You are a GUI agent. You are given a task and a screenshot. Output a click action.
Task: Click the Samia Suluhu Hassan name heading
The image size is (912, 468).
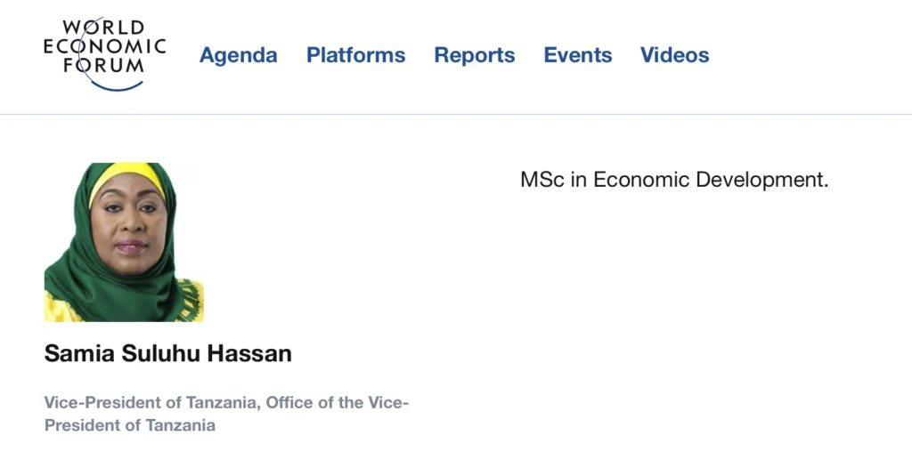pos(167,353)
